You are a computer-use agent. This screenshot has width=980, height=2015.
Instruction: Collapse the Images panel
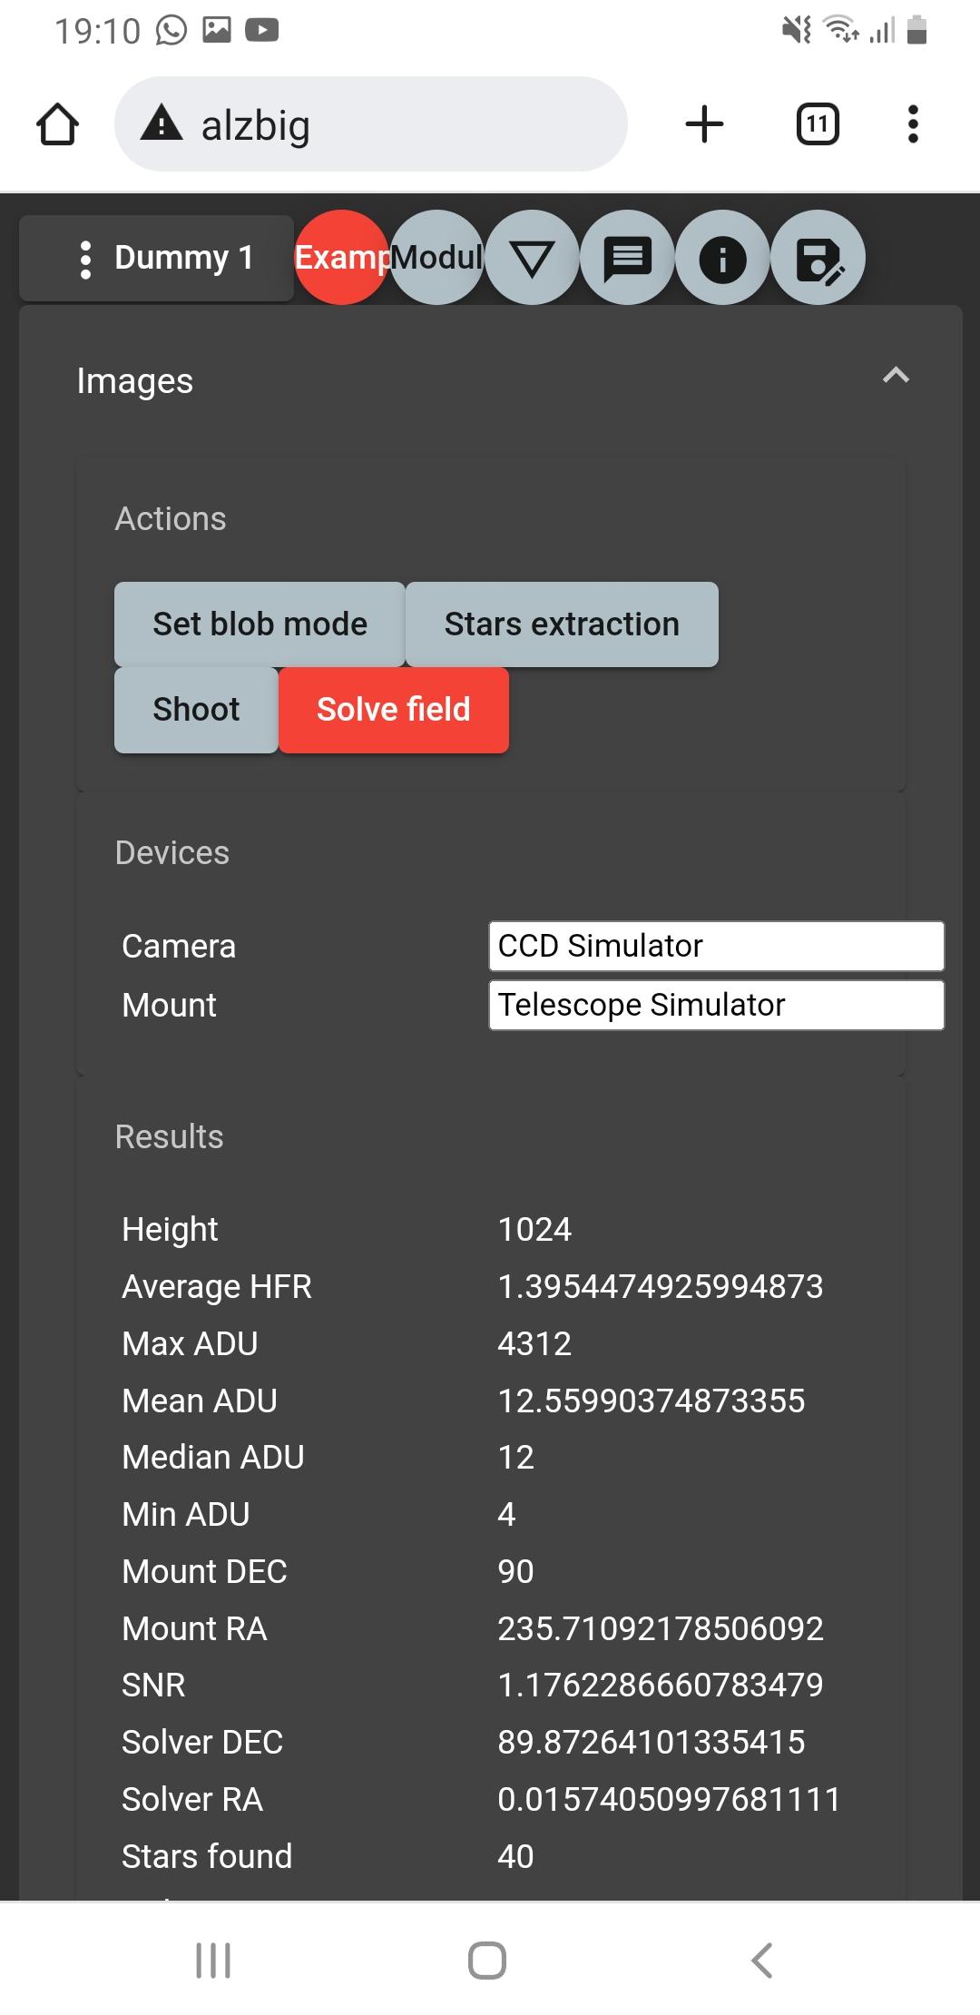click(x=896, y=377)
